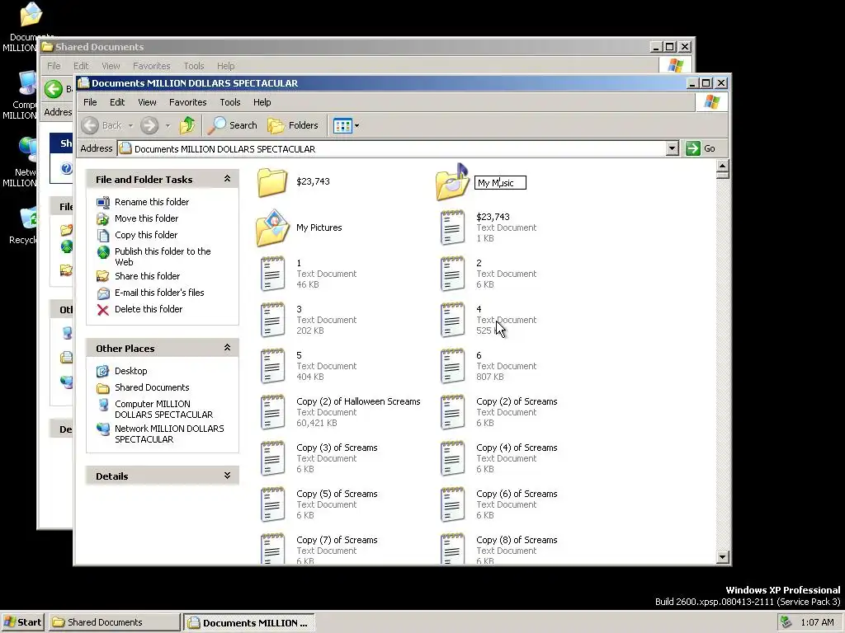
Task: Select the My Music folder icon
Action: pyautogui.click(x=452, y=182)
